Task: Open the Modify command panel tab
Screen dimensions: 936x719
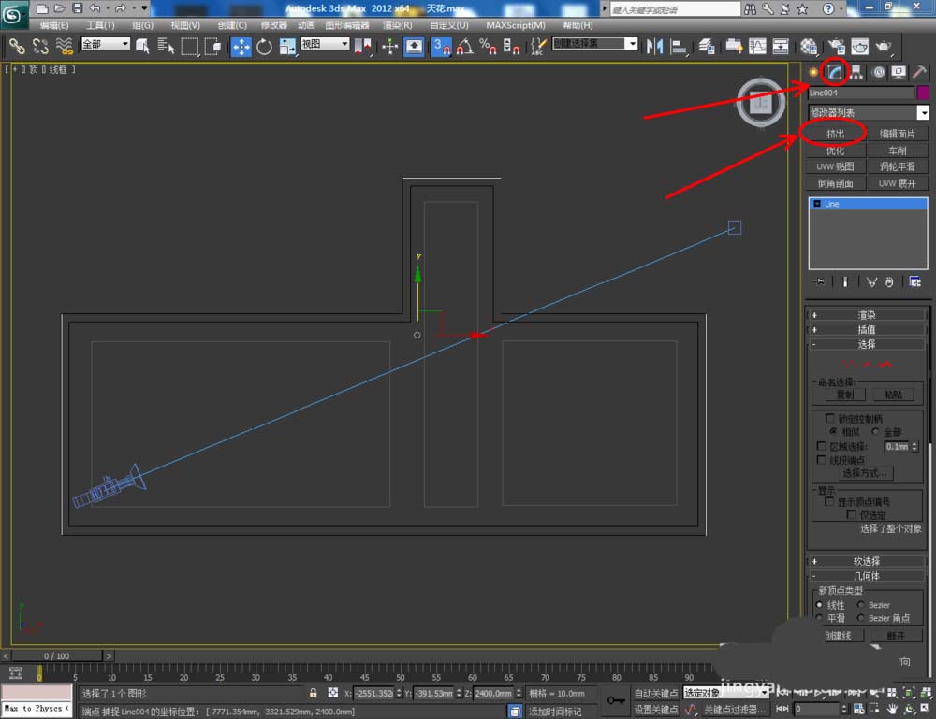Action: pos(835,72)
